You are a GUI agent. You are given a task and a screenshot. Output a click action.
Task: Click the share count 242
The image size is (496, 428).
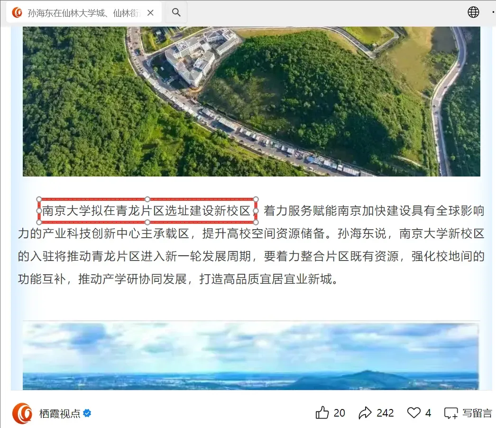(385, 413)
